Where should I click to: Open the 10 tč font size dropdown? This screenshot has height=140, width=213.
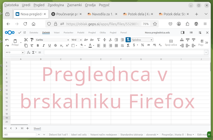[x=81, y=40]
